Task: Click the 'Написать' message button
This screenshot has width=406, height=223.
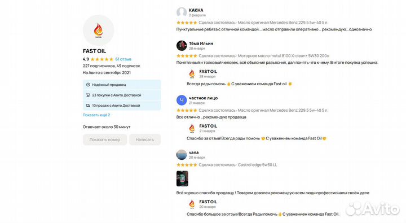Action: click(x=145, y=139)
